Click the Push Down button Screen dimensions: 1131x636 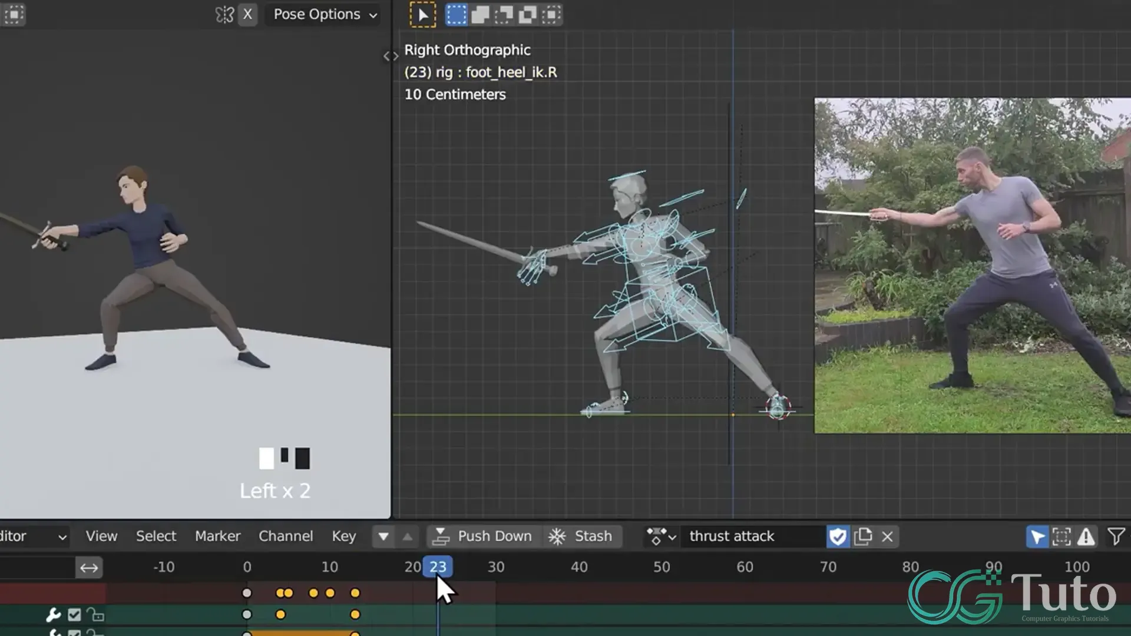point(483,536)
